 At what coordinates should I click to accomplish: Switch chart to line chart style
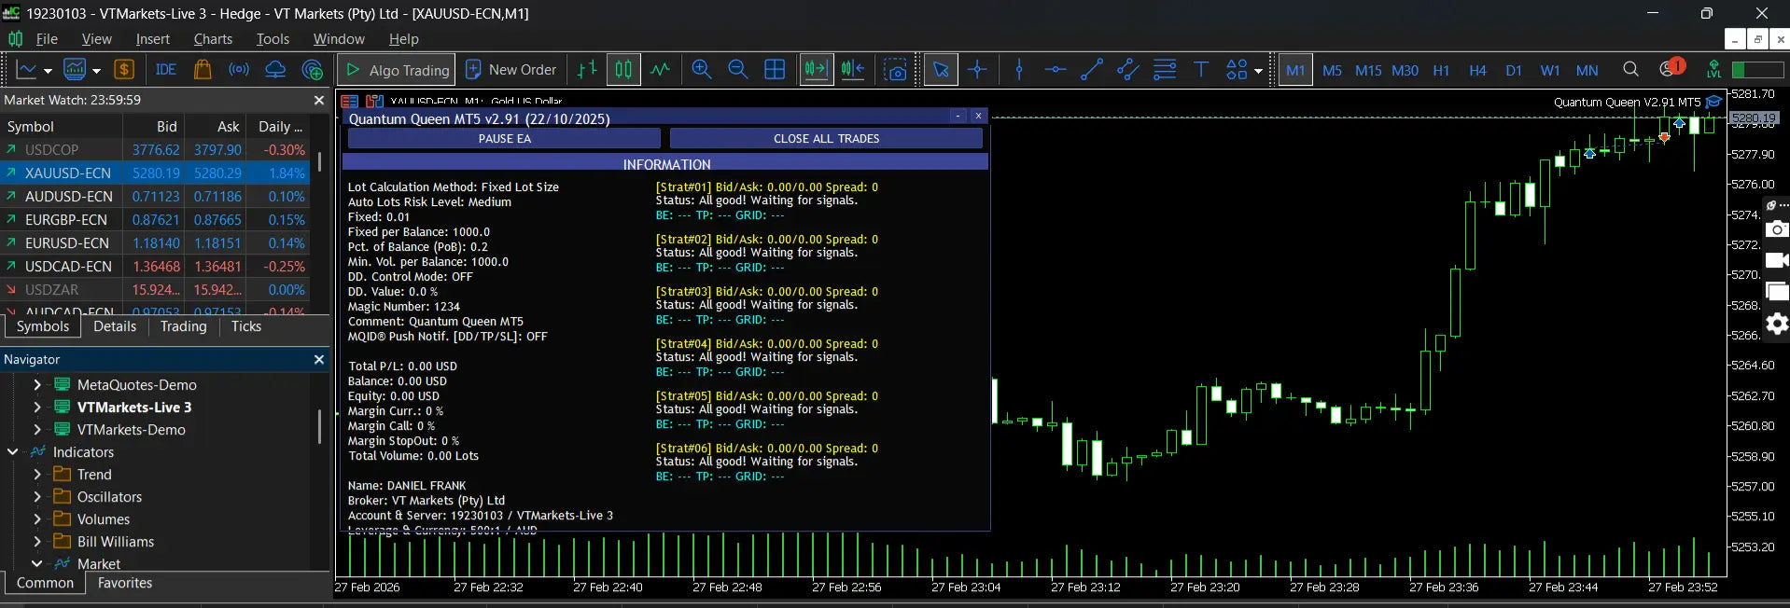(660, 70)
